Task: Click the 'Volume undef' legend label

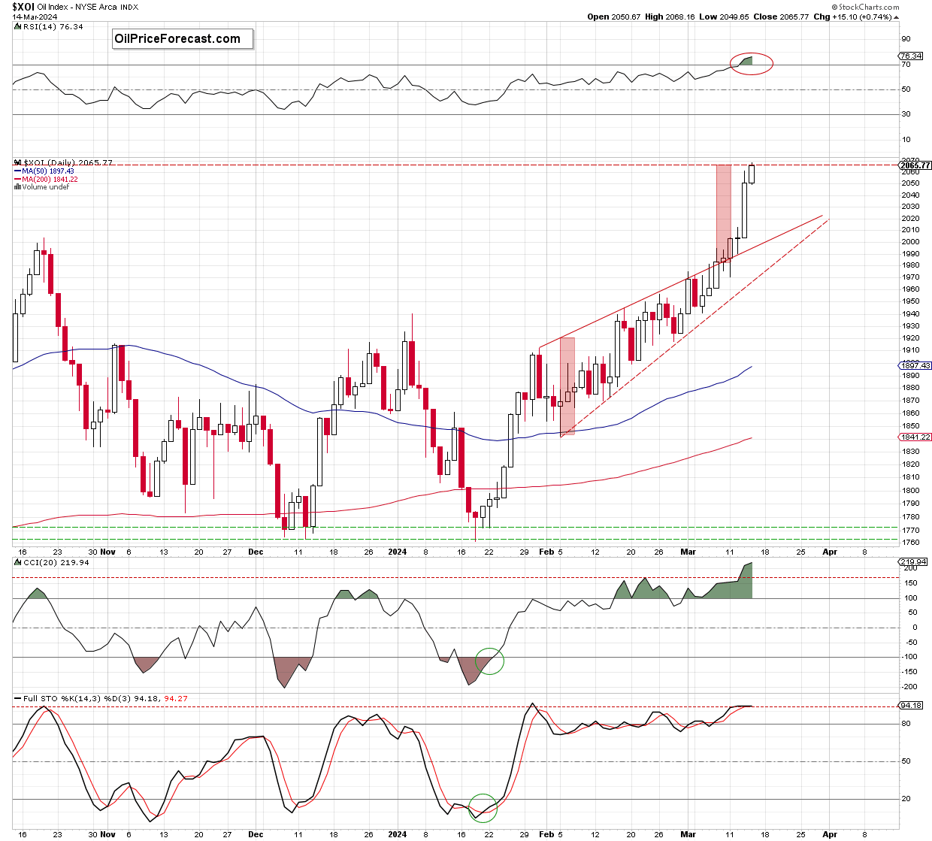Action: pos(45,187)
